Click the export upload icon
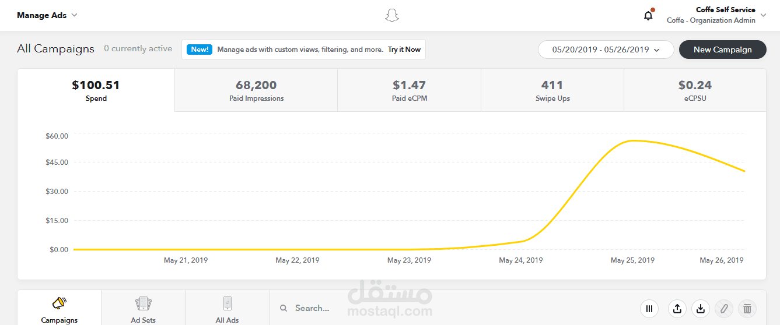Screen dimensions: 780x325 677,309
